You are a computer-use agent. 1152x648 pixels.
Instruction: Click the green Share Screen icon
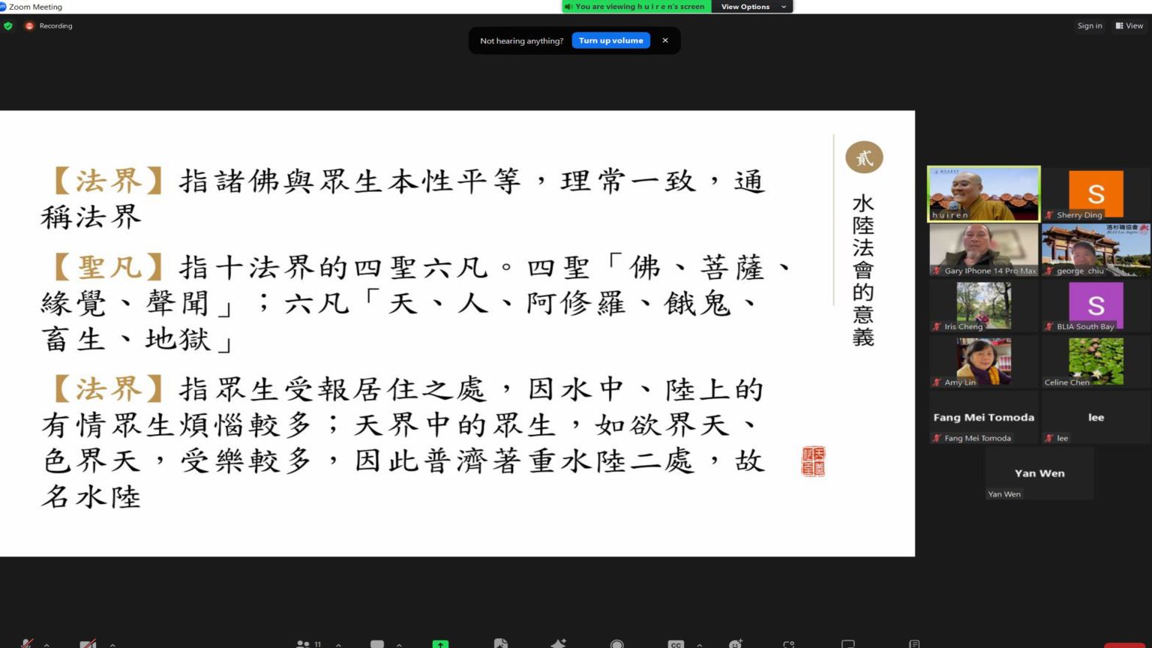(440, 643)
